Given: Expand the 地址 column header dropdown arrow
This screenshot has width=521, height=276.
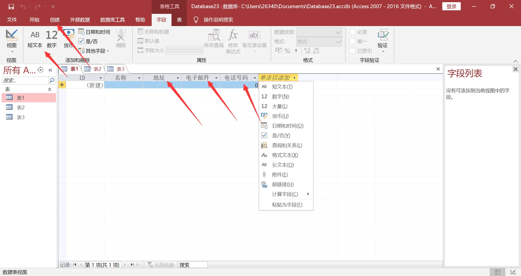Looking at the screenshot, I should pos(178,78).
